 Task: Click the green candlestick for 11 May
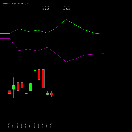14,87
